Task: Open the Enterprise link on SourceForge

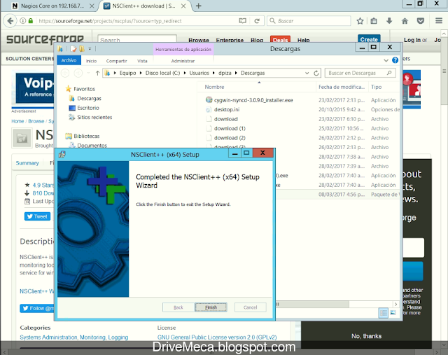Action: (x=230, y=41)
